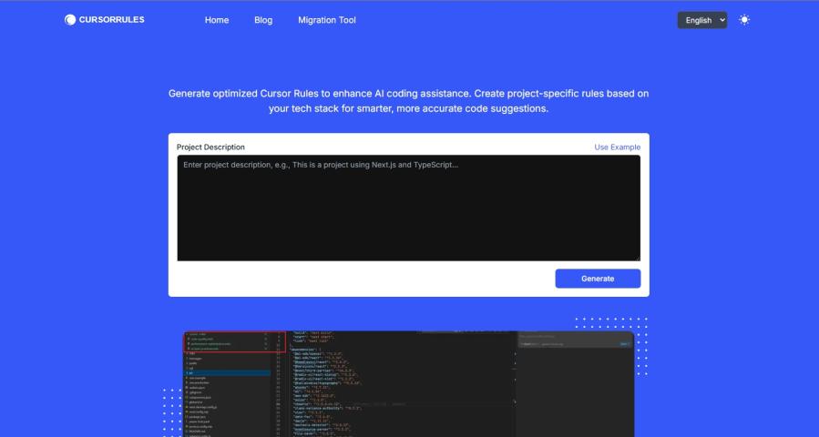The width and height of the screenshot is (819, 437).
Task: Open the Migration Tool page
Action: (x=327, y=20)
